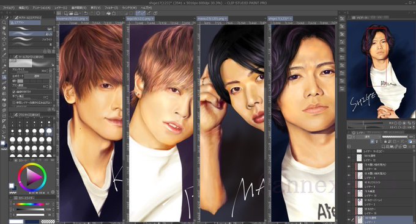
Task: Select the Auto Select magic wand tool
Action: (4, 49)
